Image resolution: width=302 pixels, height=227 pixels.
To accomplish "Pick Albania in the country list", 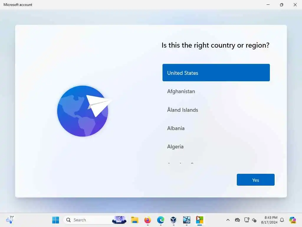I will pyautogui.click(x=216, y=128).
